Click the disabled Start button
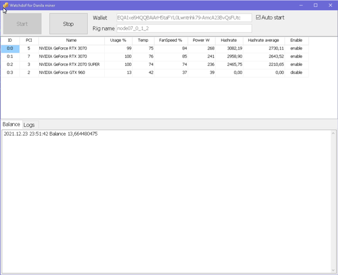Image resolution: width=338 pixels, height=275 pixels. tap(23, 24)
